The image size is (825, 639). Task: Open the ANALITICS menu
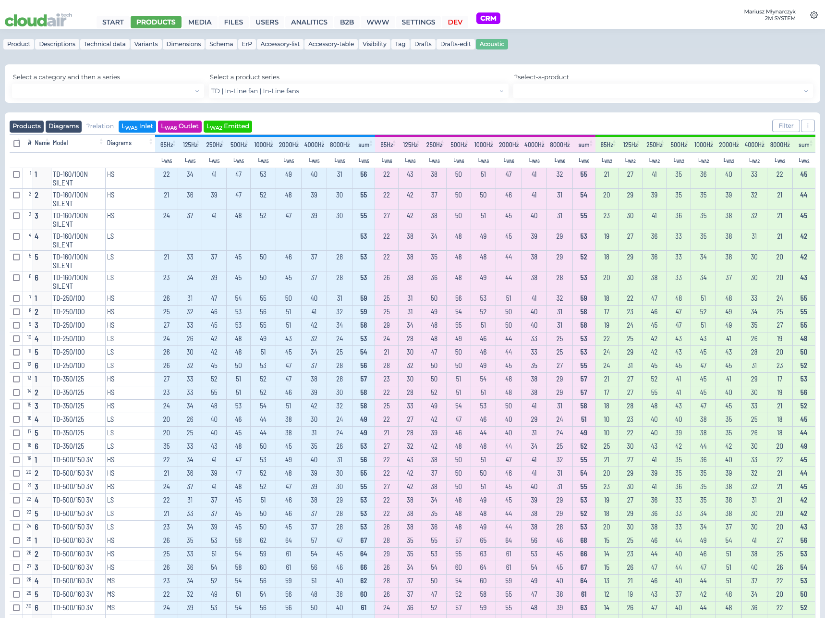(309, 22)
